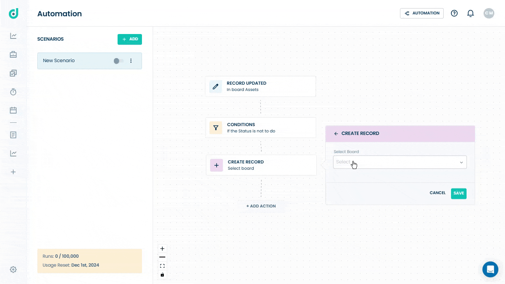Open the settings gear in sidebar
Image resolution: width=505 pixels, height=284 pixels.
(x=13, y=270)
